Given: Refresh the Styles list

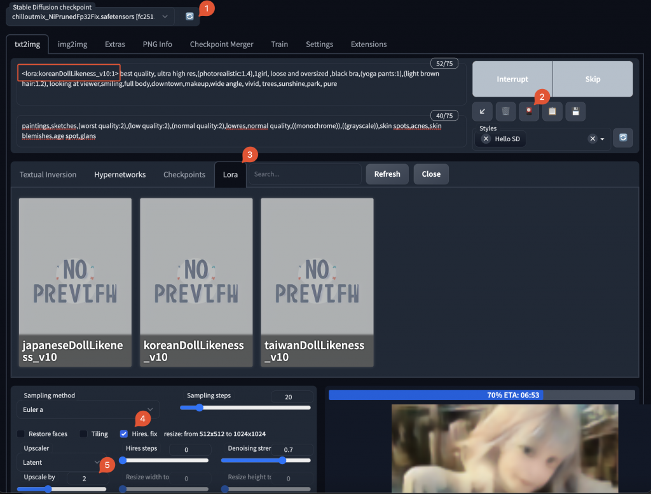Looking at the screenshot, I should pyautogui.click(x=623, y=137).
